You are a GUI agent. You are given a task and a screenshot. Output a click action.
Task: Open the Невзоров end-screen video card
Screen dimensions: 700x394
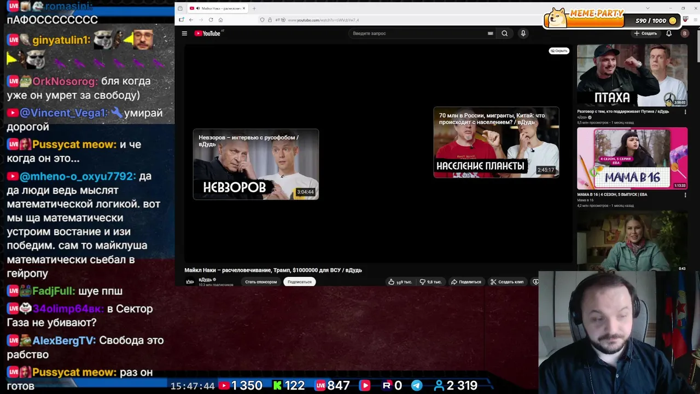coord(256,164)
